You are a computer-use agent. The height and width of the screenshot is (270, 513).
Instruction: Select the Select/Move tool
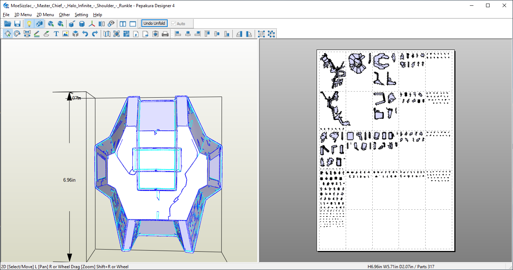[8, 34]
